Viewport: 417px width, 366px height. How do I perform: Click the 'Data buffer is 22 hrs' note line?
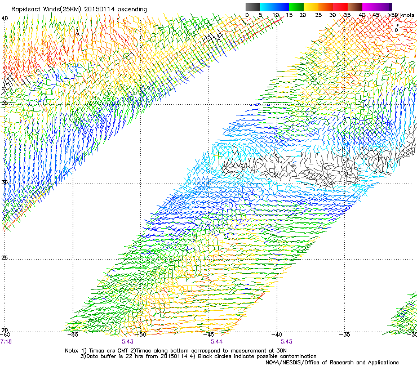[x=198, y=356]
